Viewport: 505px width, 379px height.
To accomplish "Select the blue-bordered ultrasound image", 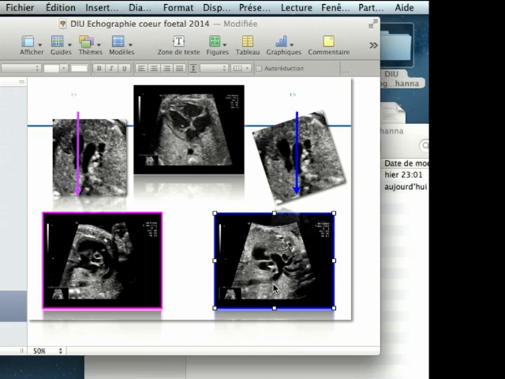I will pos(275,261).
